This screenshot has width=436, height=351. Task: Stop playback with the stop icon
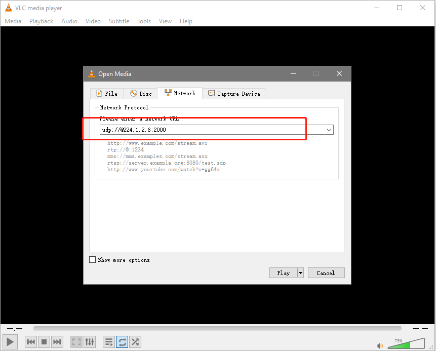click(44, 342)
